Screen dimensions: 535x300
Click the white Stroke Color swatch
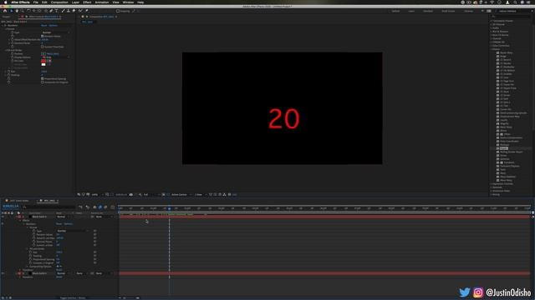(43, 65)
